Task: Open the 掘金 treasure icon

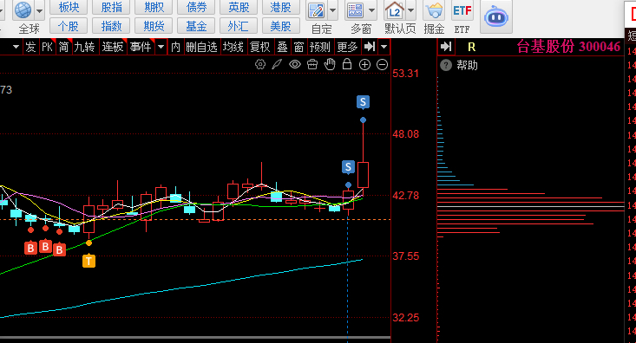Action: pos(434,11)
